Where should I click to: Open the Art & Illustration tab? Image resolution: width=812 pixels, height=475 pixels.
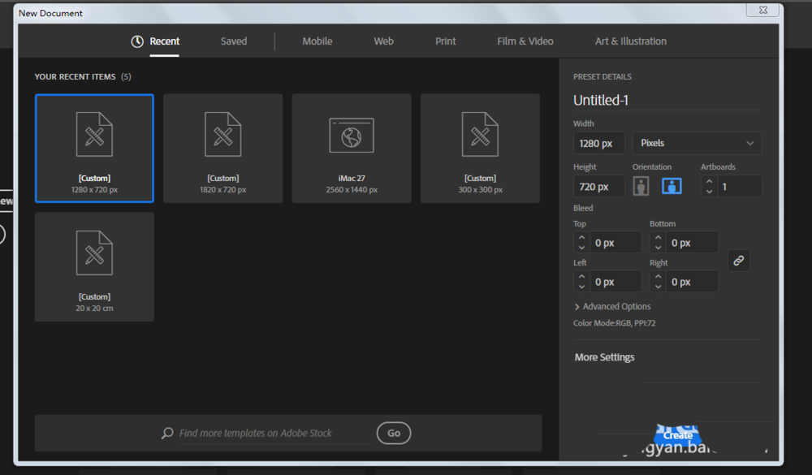click(630, 41)
